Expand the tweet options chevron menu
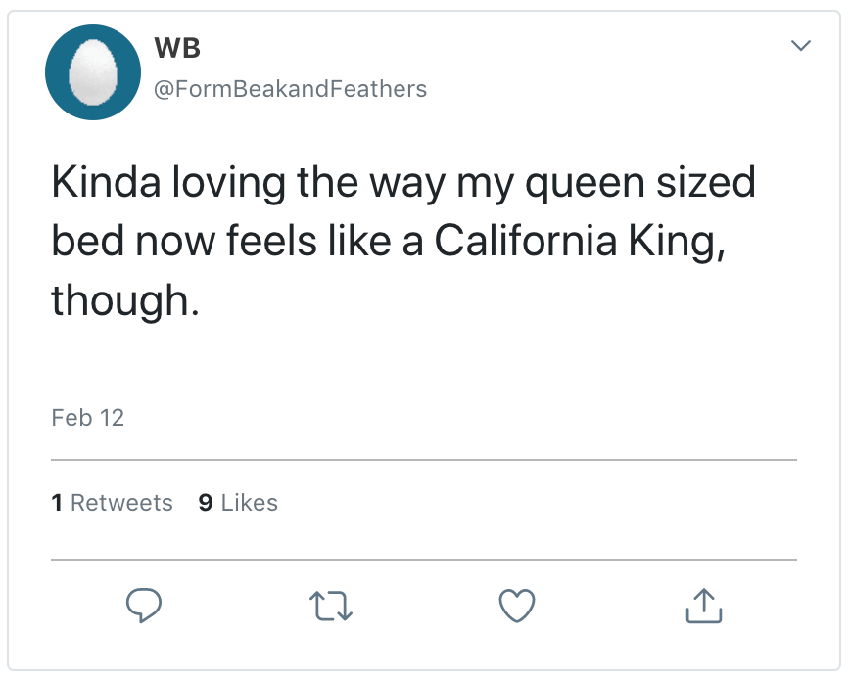The height and width of the screenshot is (679, 850). [x=800, y=47]
